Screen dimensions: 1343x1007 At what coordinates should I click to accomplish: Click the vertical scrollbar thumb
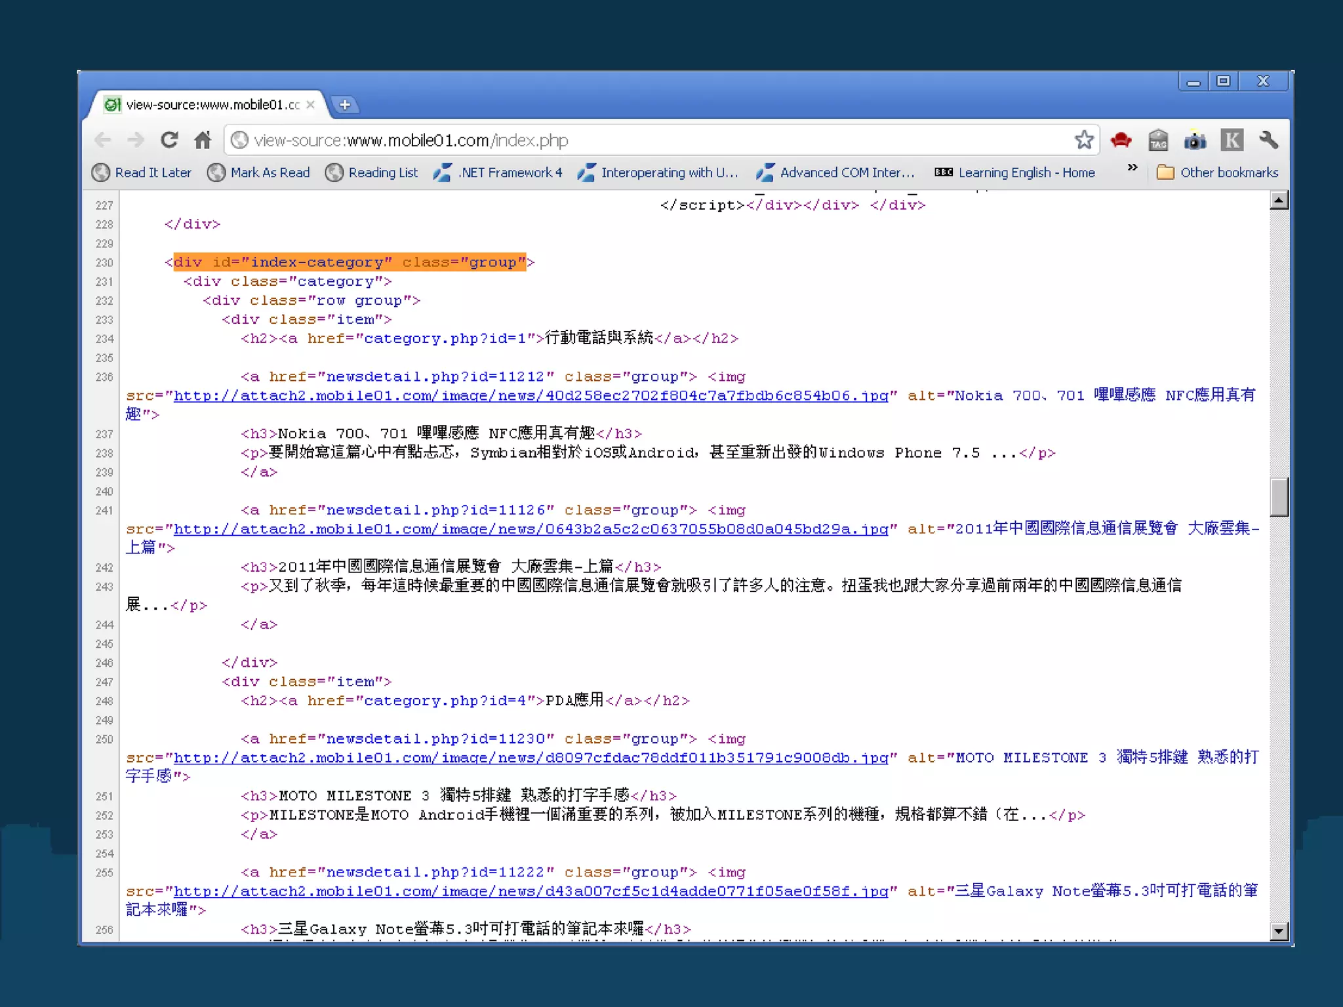click(x=1279, y=498)
